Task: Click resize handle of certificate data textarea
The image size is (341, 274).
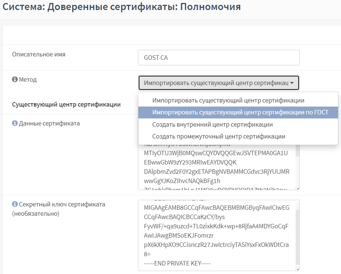Action: coord(297,188)
